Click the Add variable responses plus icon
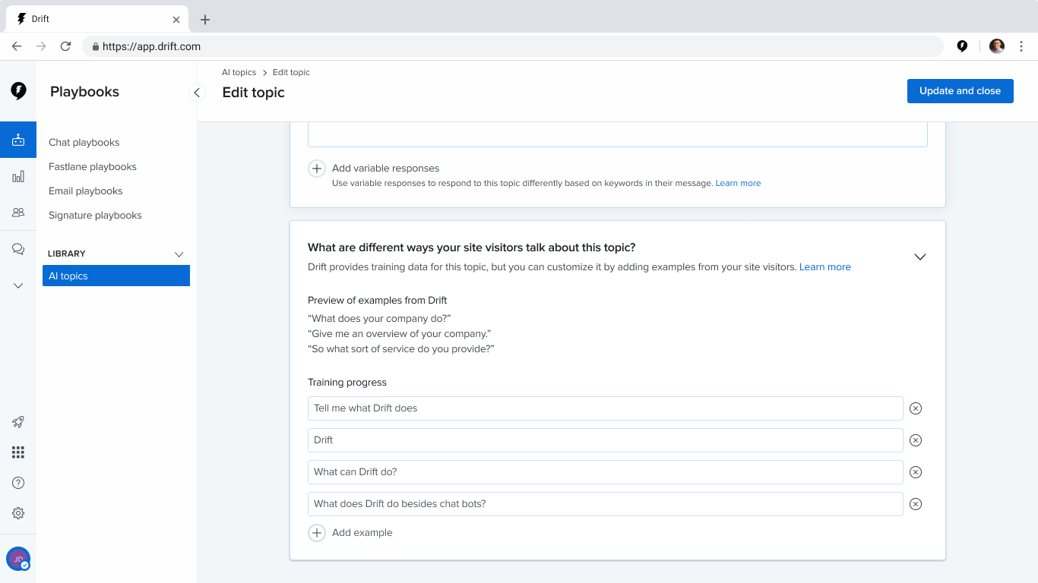The image size is (1038, 583). pyautogui.click(x=317, y=169)
